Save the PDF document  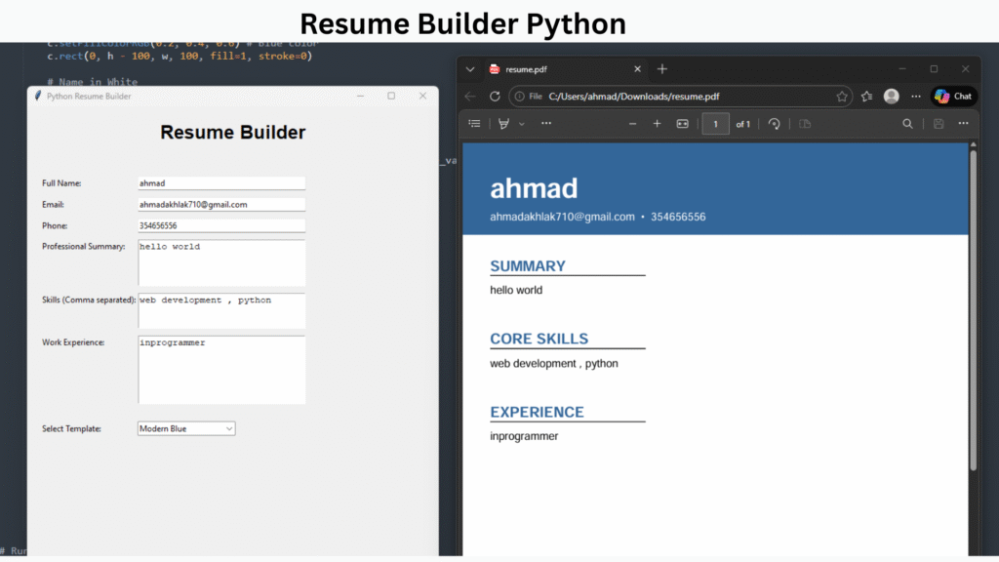point(936,124)
